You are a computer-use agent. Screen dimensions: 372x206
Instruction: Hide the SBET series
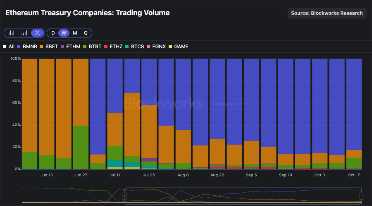(49, 47)
